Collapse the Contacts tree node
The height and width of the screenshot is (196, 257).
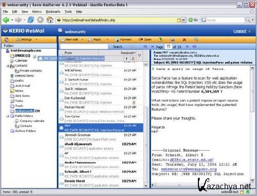pos(8,66)
